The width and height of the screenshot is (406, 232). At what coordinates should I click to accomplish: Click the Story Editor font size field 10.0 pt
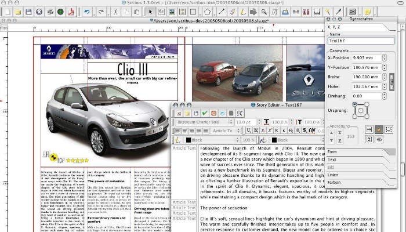point(246,122)
